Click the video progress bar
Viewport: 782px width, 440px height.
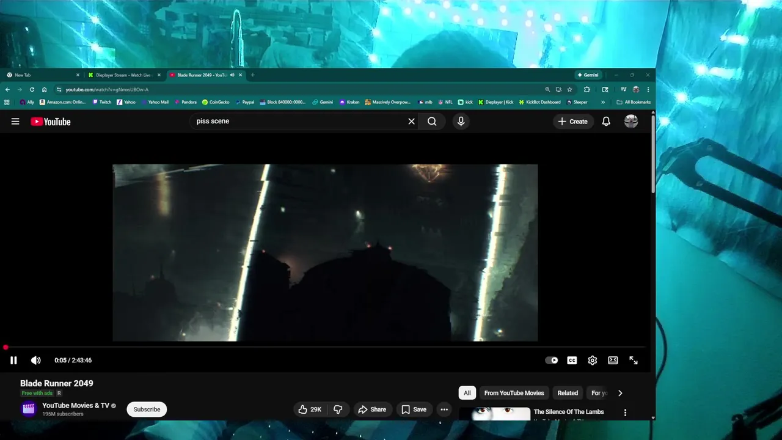(325, 347)
